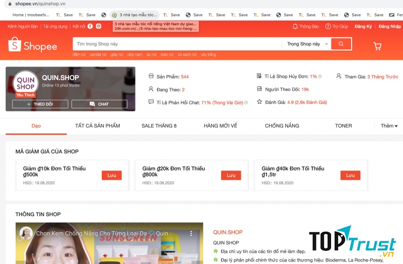Click the Trợ Giúp question mark icon
This screenshot has height=264, width=403.
click(x=328, y=27)
